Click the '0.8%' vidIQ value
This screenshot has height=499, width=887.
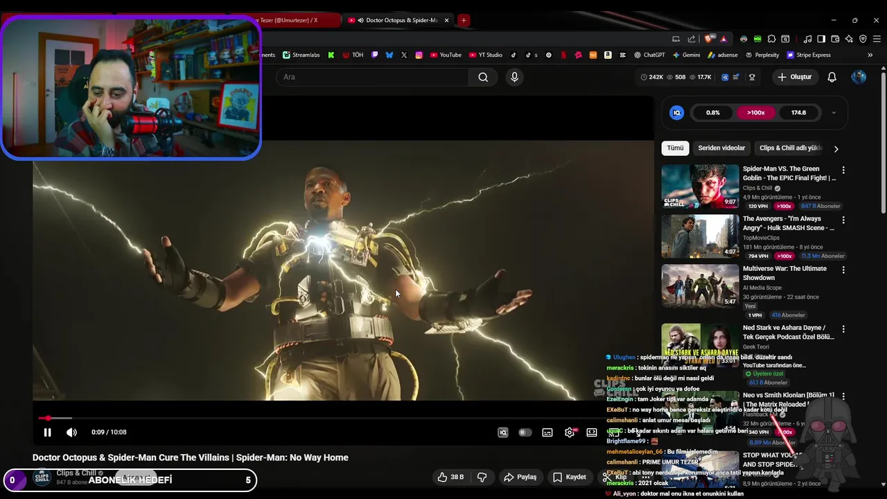pos(713,113)
